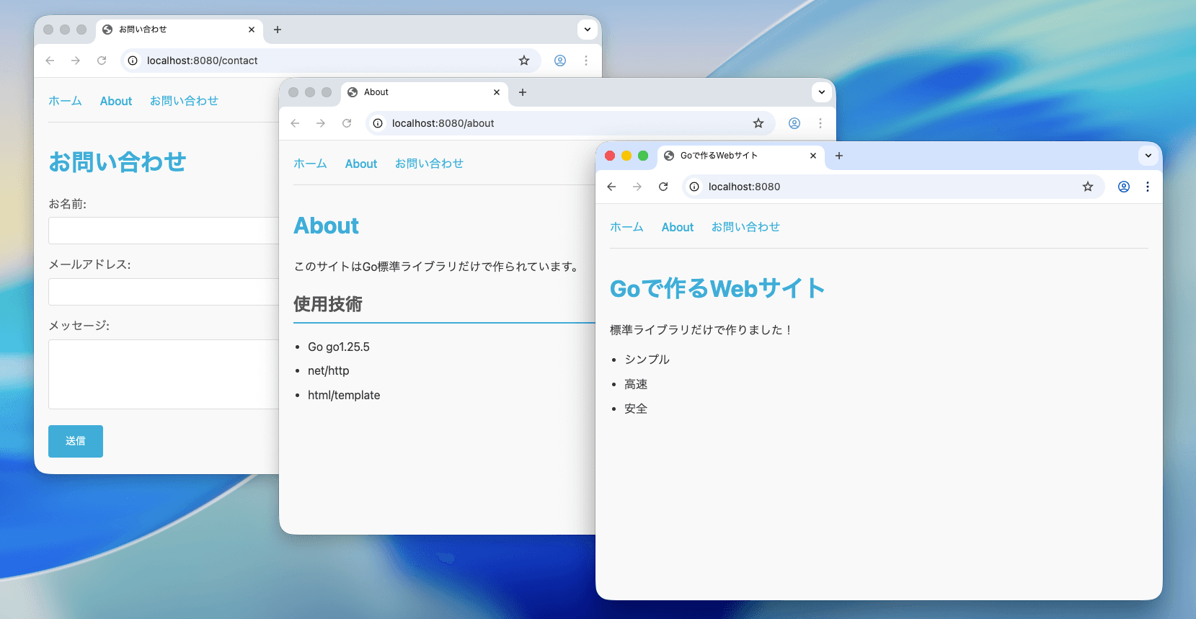Click About link in contact window
The height and width of the screenshot is (619, 1196).
click(116, 101)
